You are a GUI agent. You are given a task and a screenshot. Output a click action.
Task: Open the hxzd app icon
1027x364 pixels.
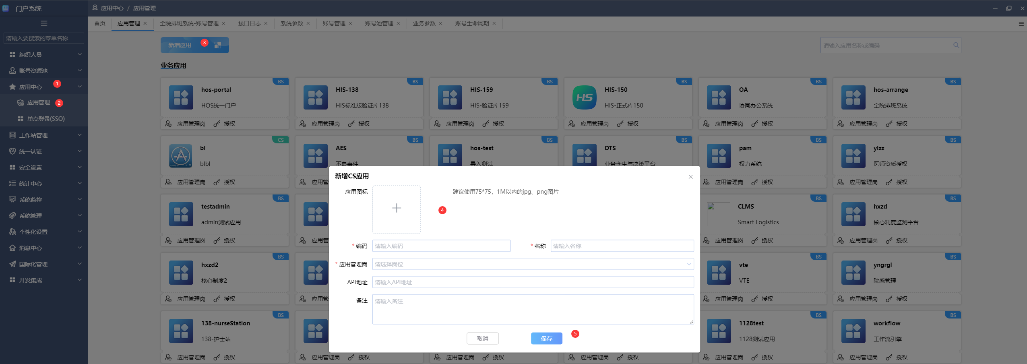pos(853,214)
